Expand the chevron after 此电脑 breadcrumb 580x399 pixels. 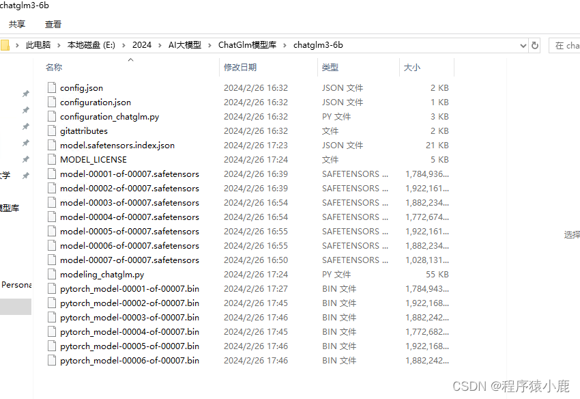click(59, 45)
